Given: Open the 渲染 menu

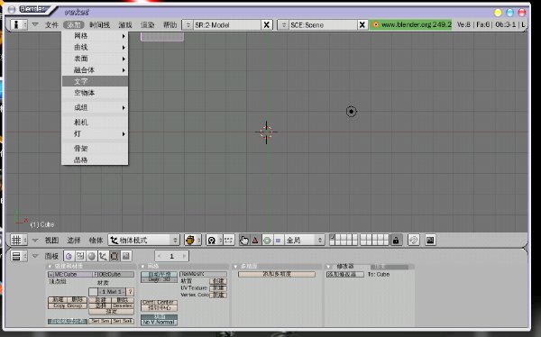Looking at the screenshot, I should point(147,25).
